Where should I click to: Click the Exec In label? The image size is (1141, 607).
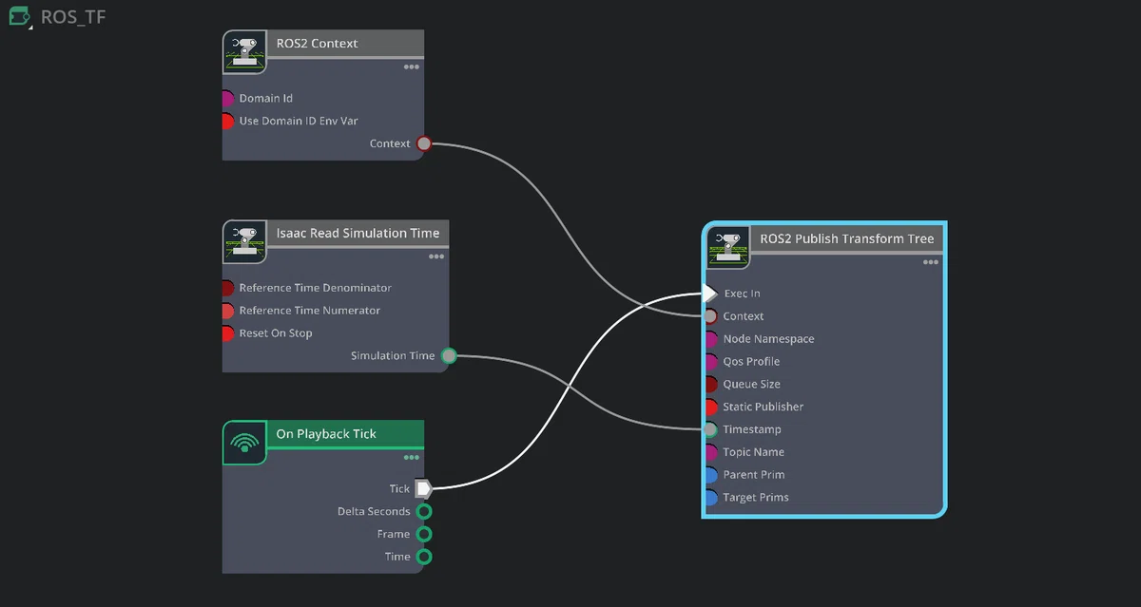click(x=742, y=294)
